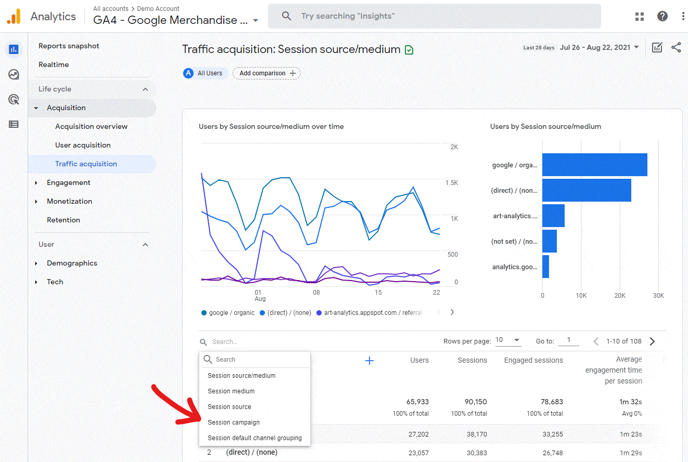Viewport: 688px width, 462px height.
Task: Go to previous page of table rows
Action: coord(596,341)
